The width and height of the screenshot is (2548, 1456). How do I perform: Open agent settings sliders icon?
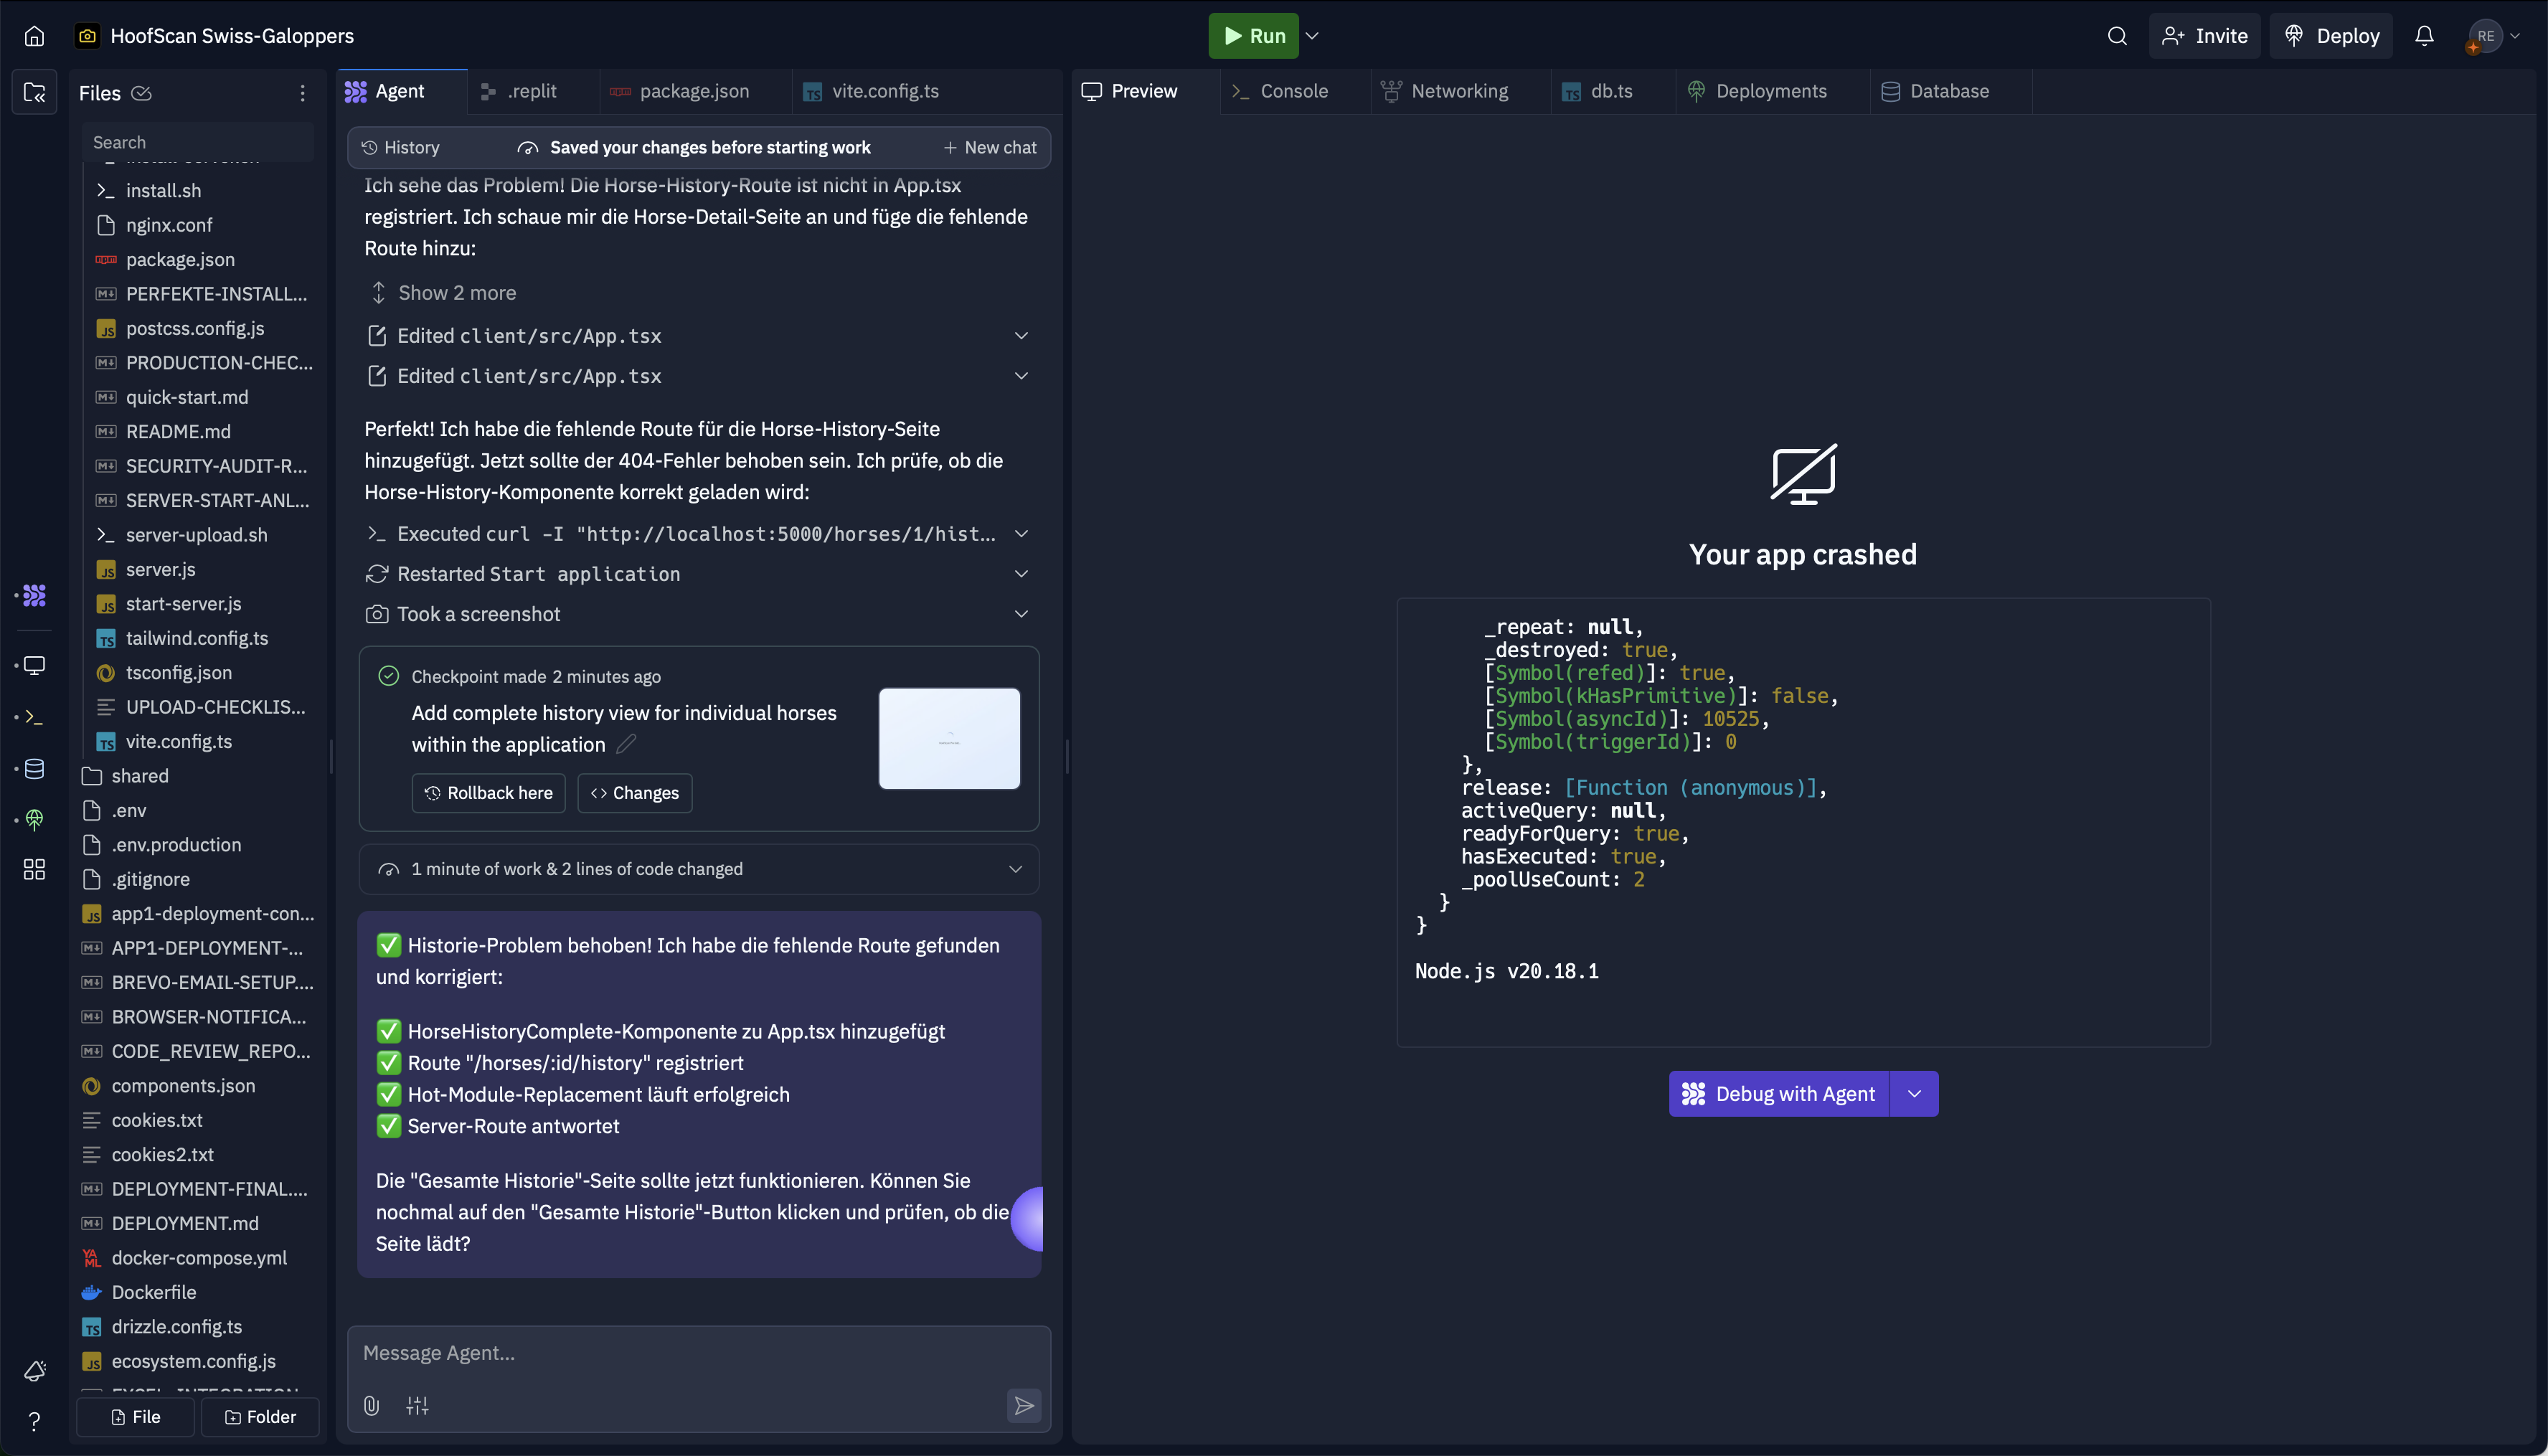(x=417, y=1405)
